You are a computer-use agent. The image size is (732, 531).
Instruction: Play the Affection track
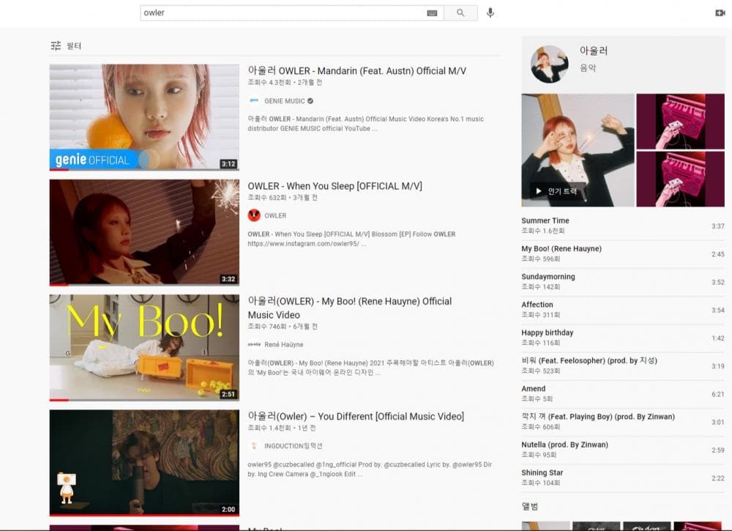tap(623, 310)
